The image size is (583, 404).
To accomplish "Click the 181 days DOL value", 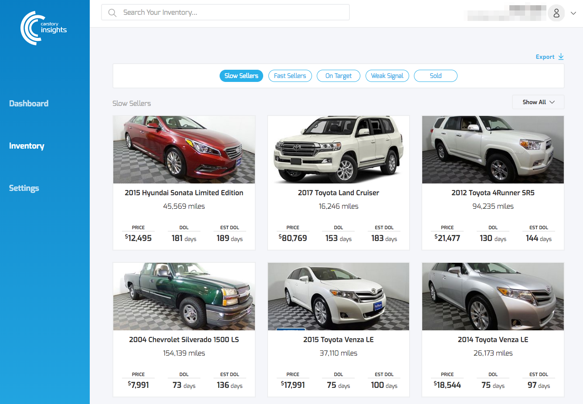I will [184, 238].
